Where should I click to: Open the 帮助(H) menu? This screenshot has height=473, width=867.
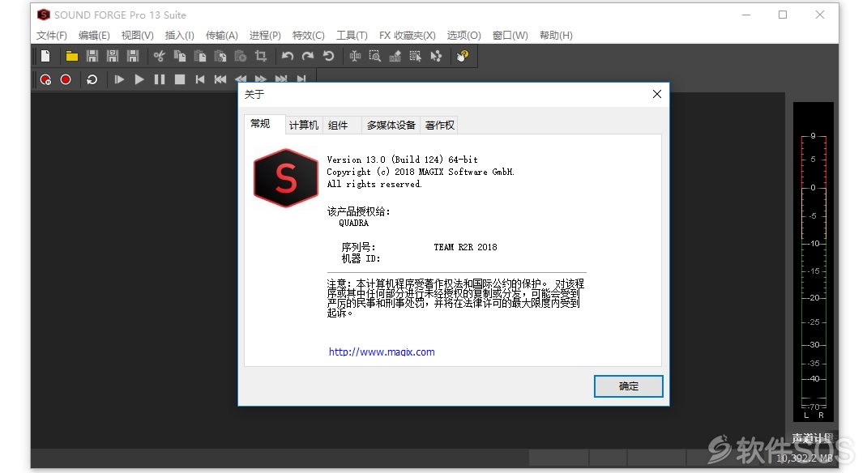pos(556,36)
